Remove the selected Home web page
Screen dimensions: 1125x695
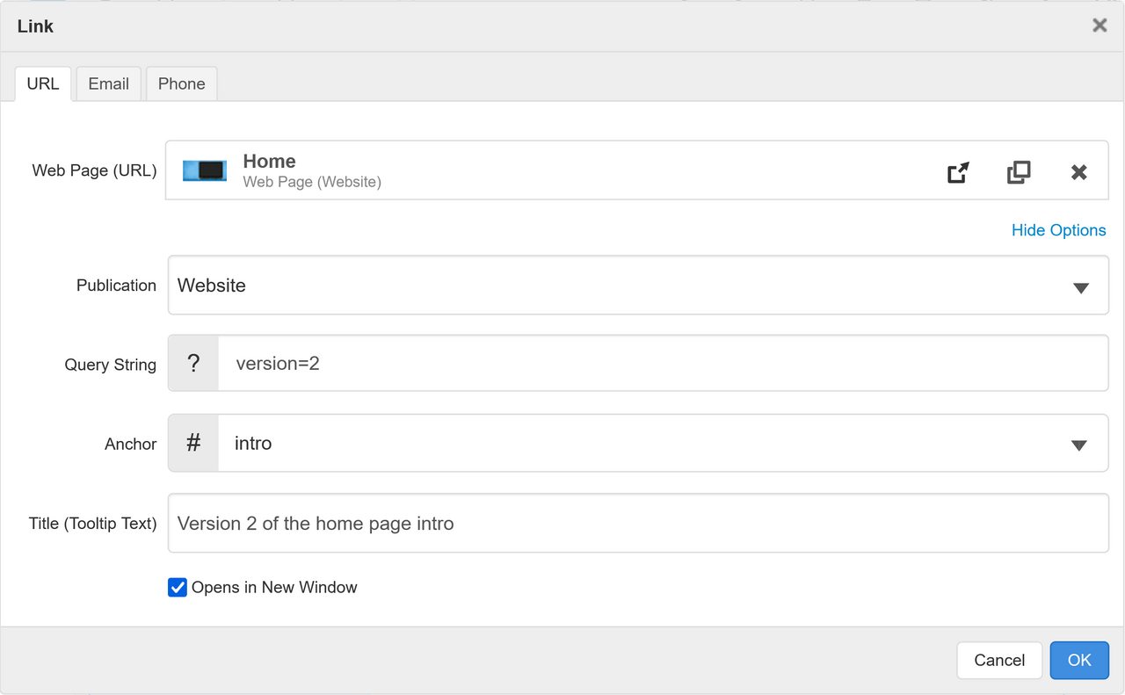pos(1079,172)
